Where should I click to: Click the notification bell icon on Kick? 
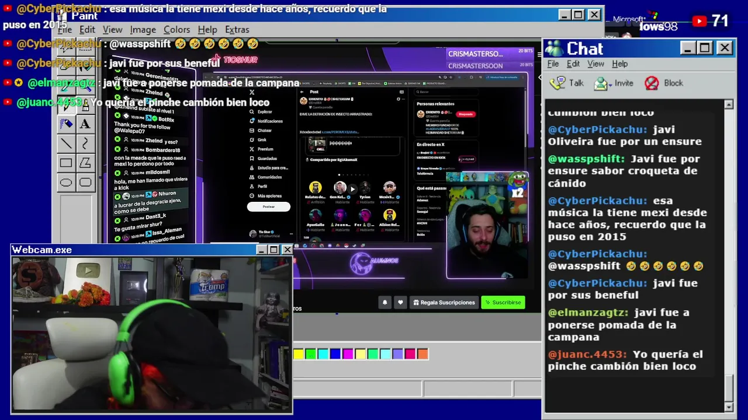click(385, 302)
